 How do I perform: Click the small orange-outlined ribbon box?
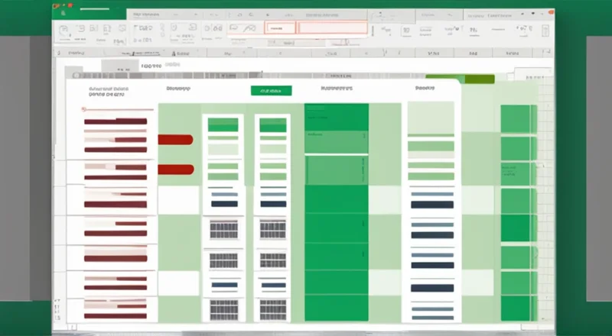[279, 27]
